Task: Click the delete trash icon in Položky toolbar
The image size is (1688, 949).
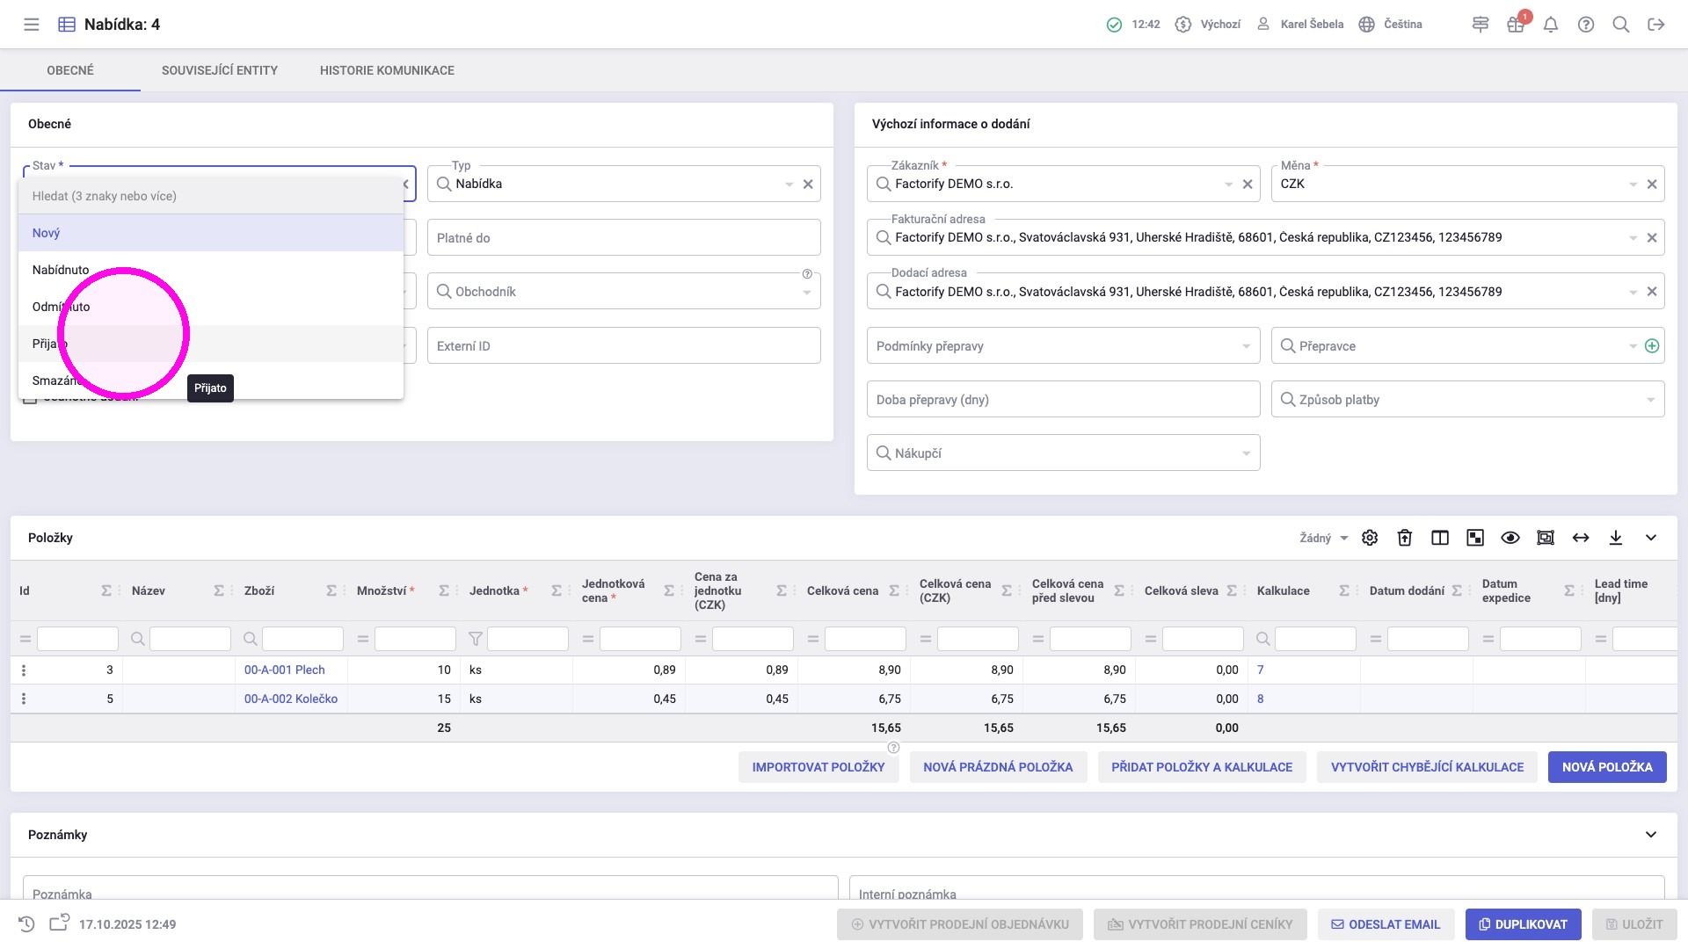Action: tap(1405, 538)
